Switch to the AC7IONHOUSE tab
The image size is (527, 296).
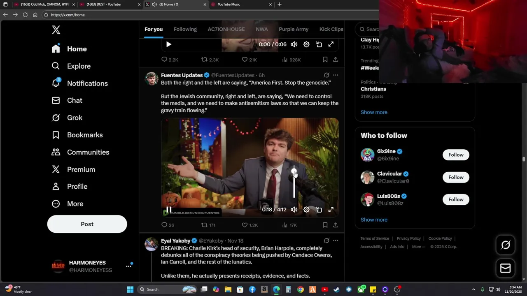pyautogui.click(x=226, y=29)
